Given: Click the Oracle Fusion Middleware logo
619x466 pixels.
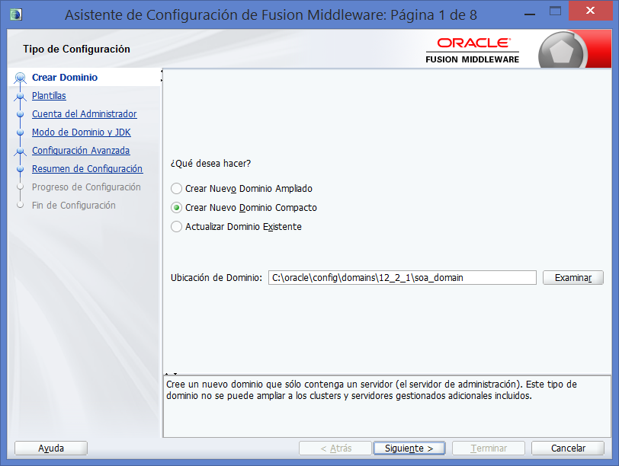Looking at the screenshot, I should click(473, 50).
